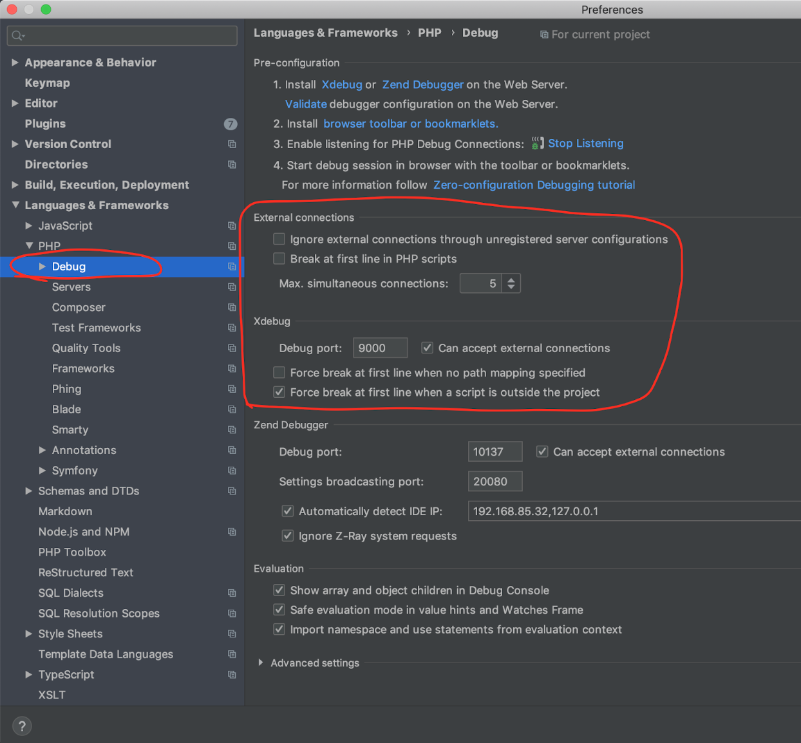801x743 pixels.
Task: Open the Zend Debugger link
Action: 423,84
